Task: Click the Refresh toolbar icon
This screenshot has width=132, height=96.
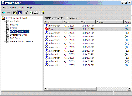Action: (x=31, y=13)
